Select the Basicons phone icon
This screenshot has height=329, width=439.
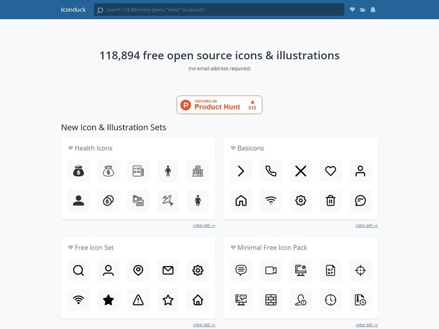coord(271,171)
